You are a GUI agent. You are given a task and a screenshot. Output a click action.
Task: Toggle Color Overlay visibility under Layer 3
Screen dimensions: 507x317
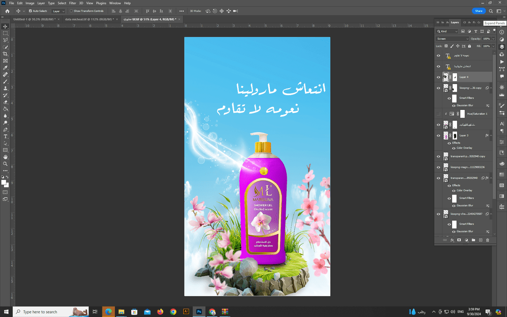pos(454,148)
